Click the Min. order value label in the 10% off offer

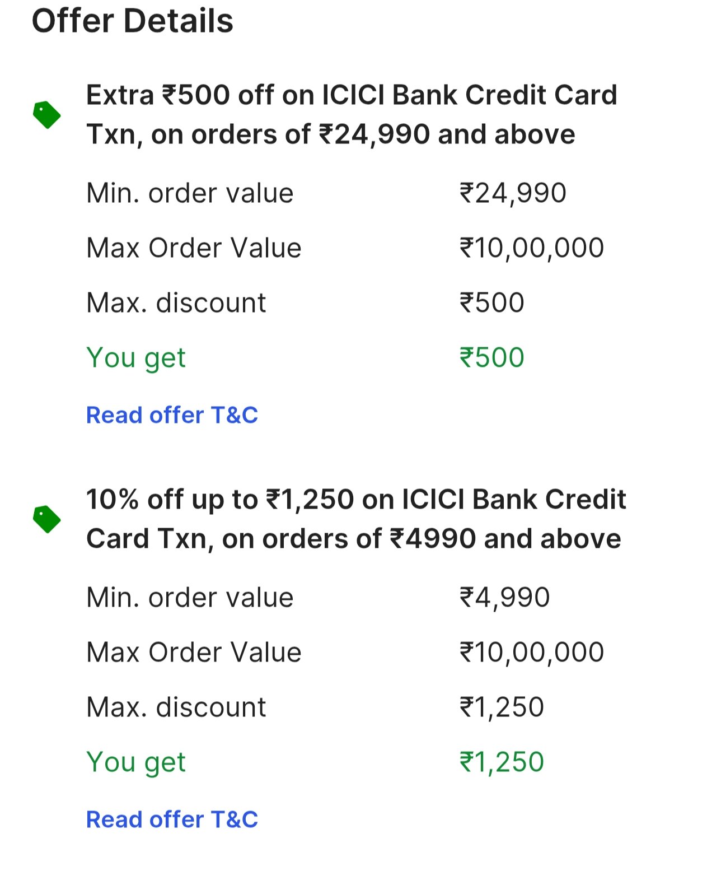(x=190, y=598)
